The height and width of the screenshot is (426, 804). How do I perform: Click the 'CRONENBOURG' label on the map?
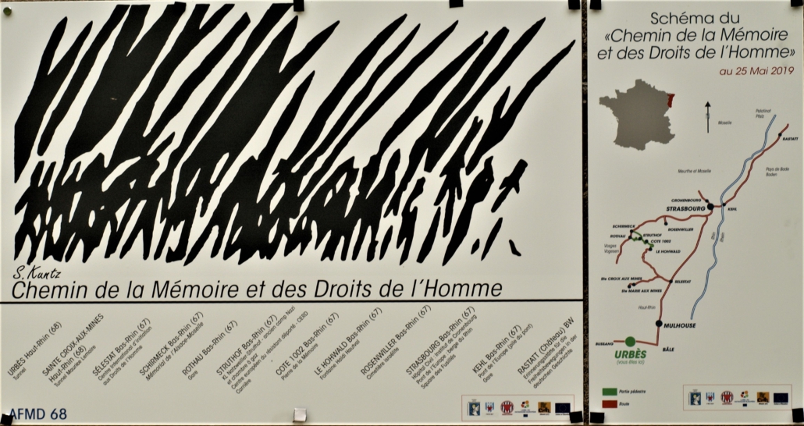(686, 201)
